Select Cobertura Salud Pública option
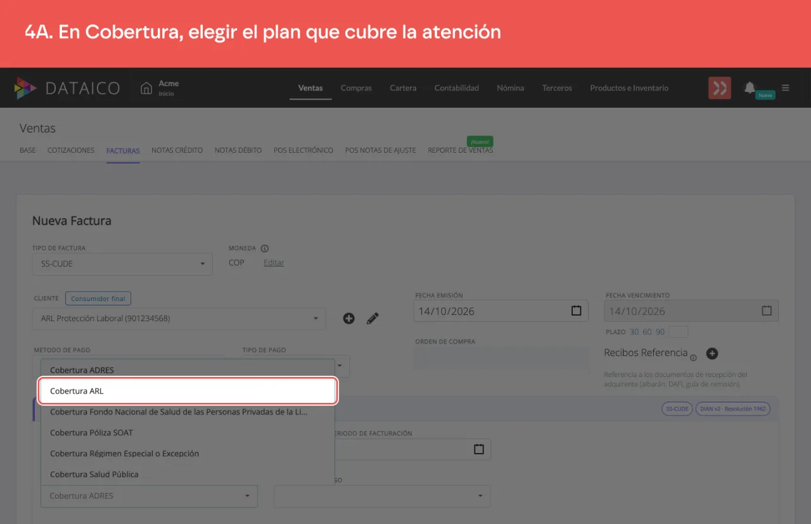The image size is (811, 524). [x=188, y=475]
